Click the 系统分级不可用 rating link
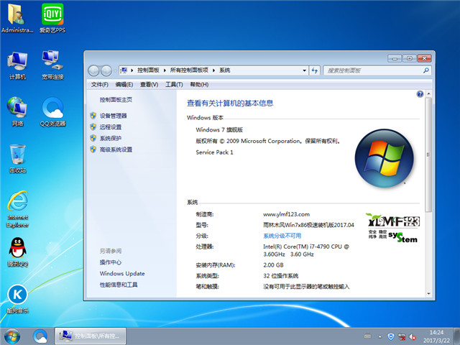The image size is (460, 345). coord(282,236)
